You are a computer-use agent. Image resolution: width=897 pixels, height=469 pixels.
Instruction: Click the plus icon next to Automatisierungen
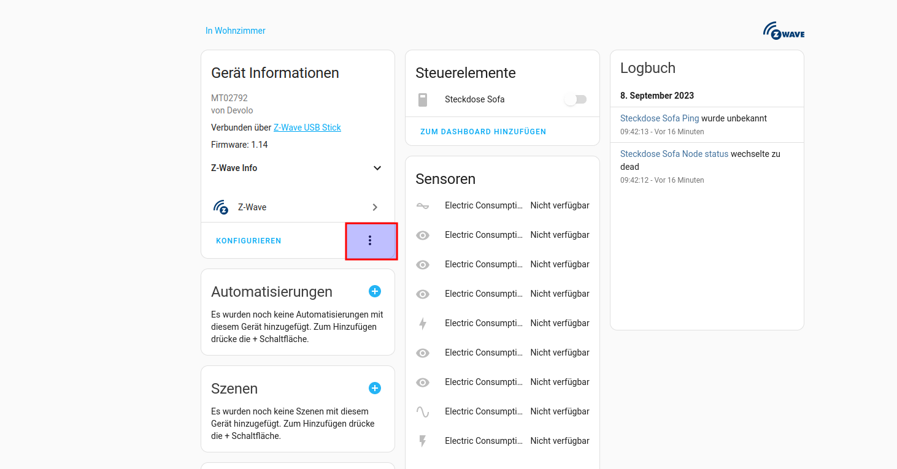coord(375,291)
